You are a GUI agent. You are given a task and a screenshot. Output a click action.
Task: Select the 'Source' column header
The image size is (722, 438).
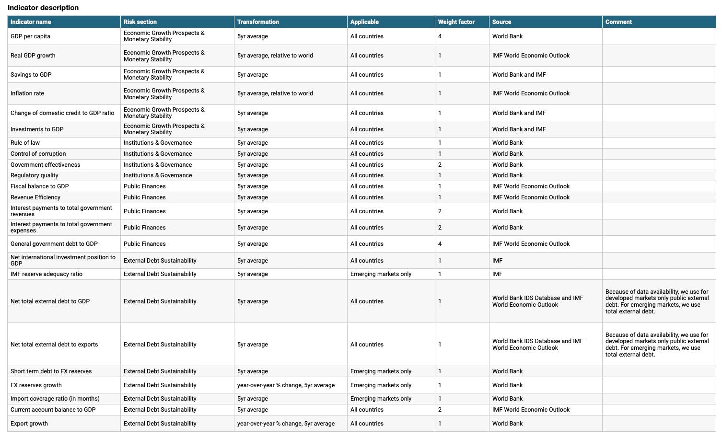tap(546, 22)
